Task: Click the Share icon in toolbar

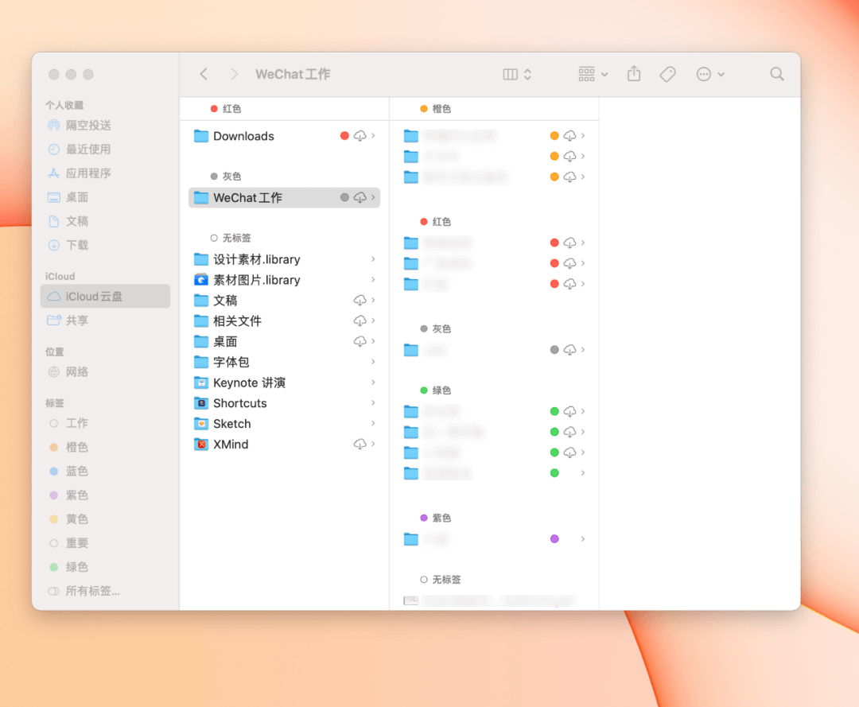Action: (634, 73)
